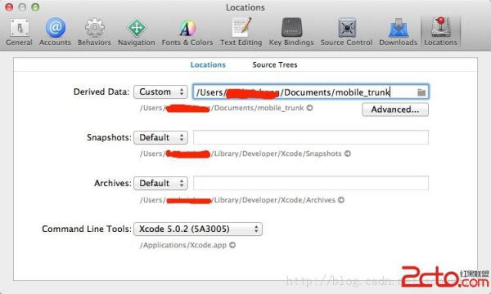Close the Locations preferences window
The image size is (491, 294).
click(x=9, y=7)
